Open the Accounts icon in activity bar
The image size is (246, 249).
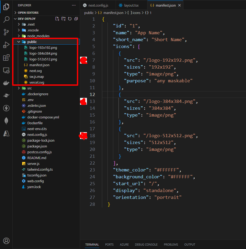coord(6,241)
